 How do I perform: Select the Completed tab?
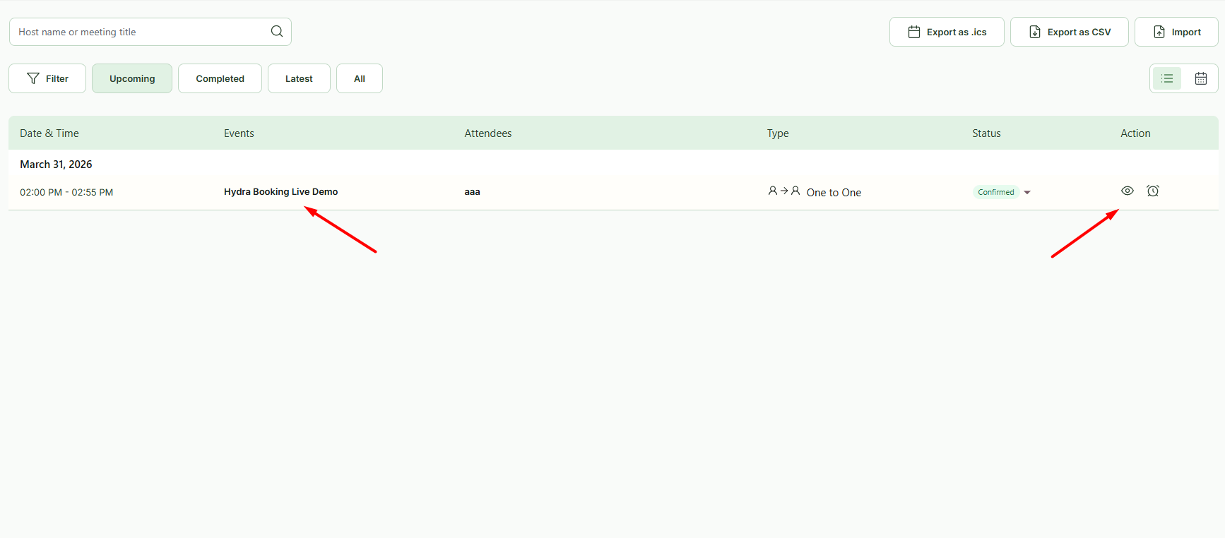(x=220, y=78)
